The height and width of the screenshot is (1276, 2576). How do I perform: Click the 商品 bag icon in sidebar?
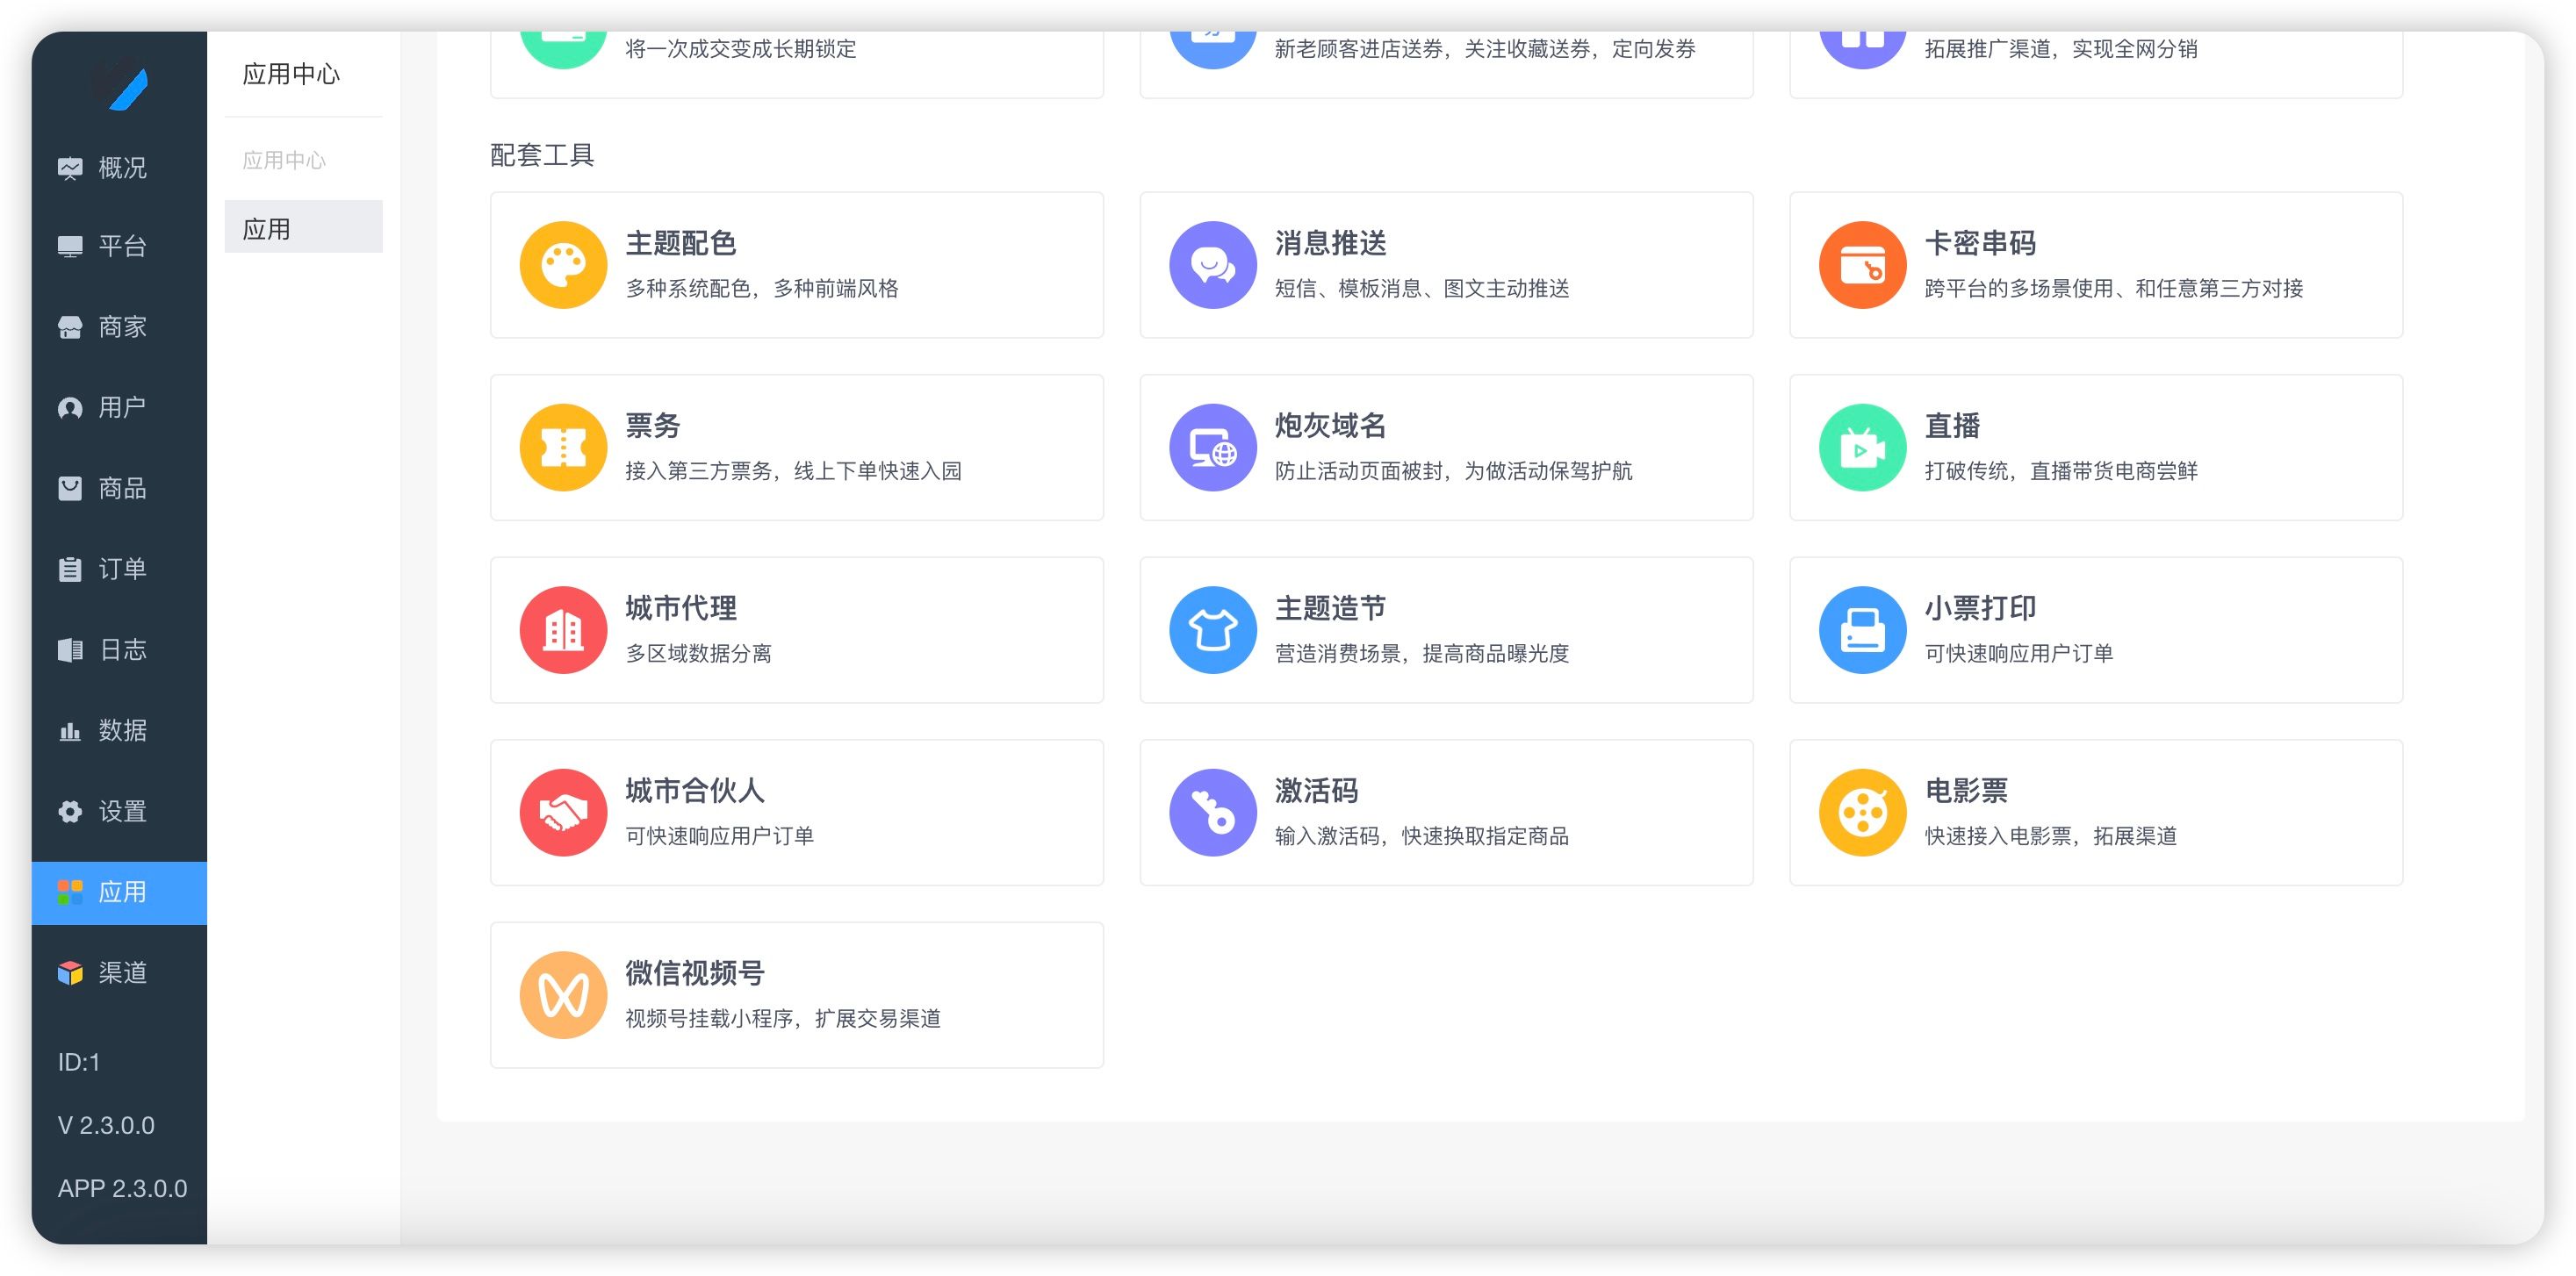pyautogui.click(x=70, y=489)
